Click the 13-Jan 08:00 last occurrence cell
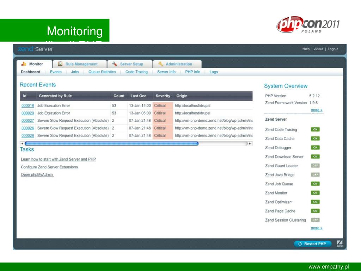Image resolution: width=361 pixels, height=271 pixels. click(140, 113)
